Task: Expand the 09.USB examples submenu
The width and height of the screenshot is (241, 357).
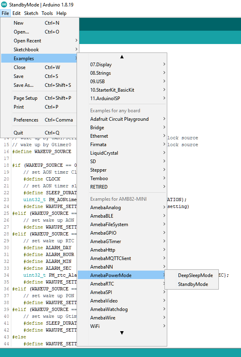Action: [x=122, y=82]
